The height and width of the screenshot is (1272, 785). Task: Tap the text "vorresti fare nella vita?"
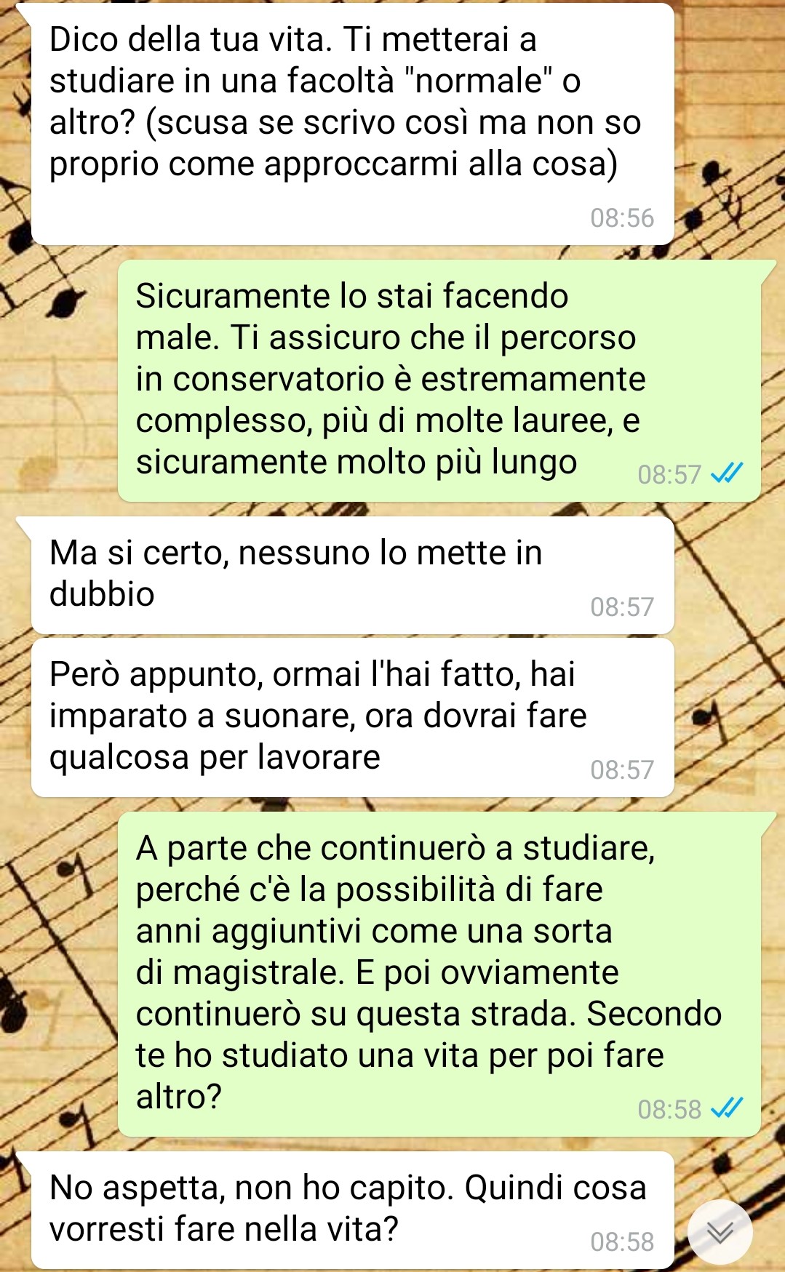224,1230
